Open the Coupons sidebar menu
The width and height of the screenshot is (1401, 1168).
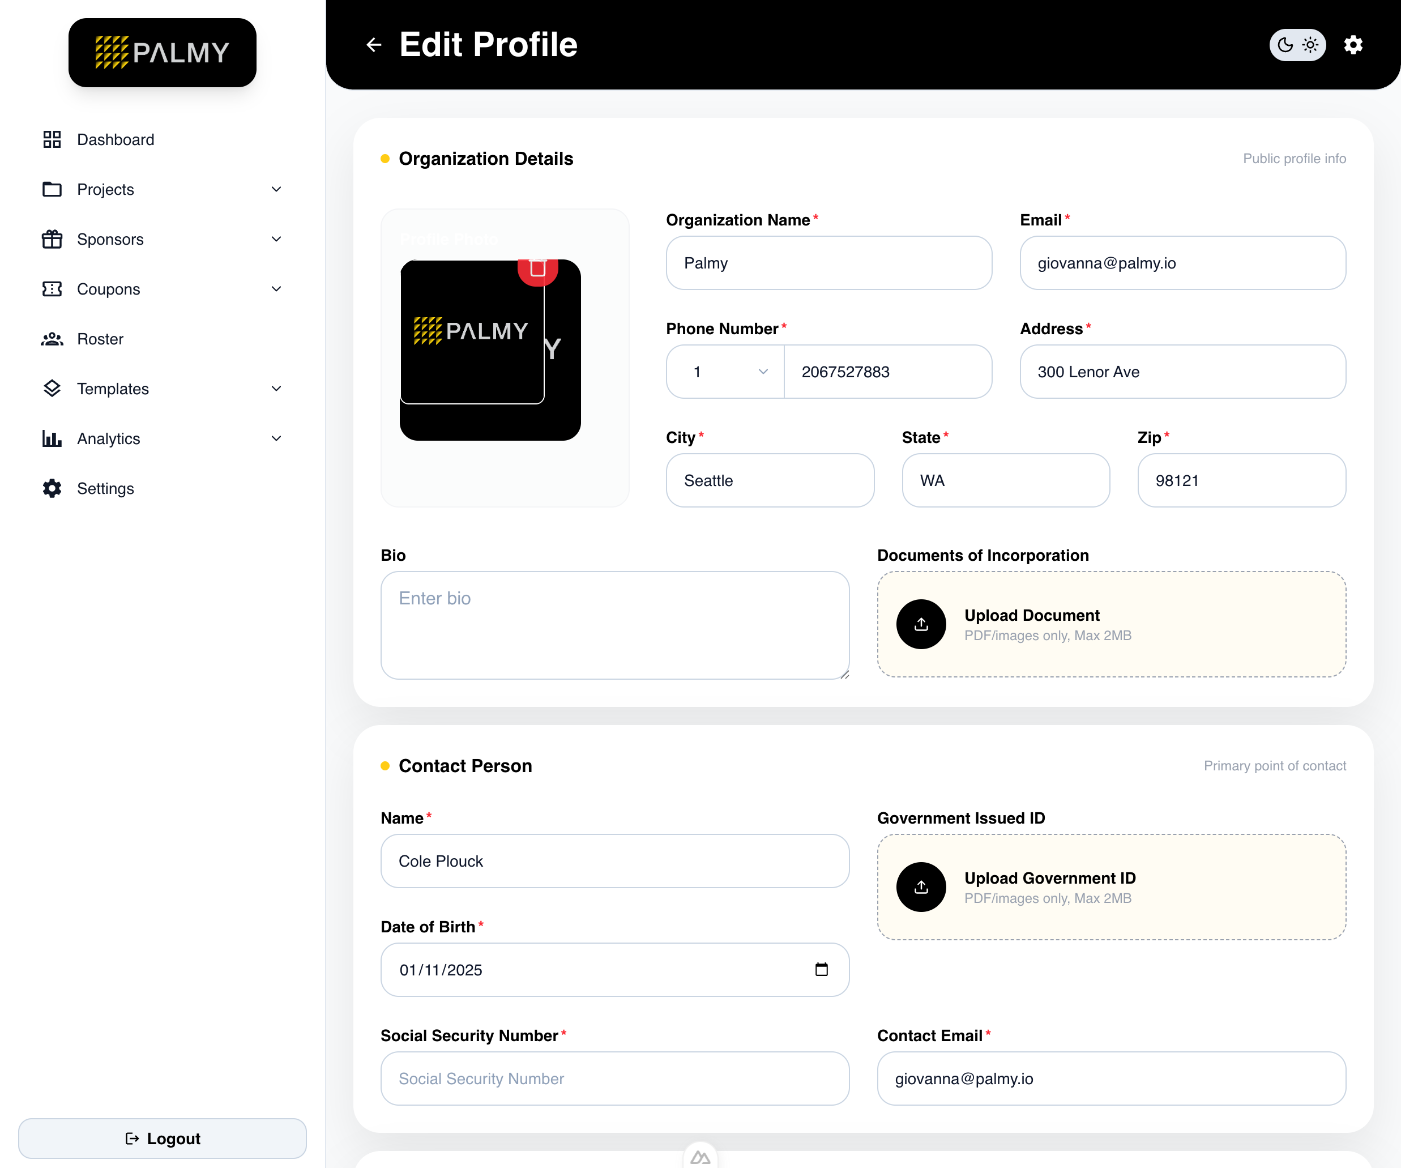pos(108,289)
